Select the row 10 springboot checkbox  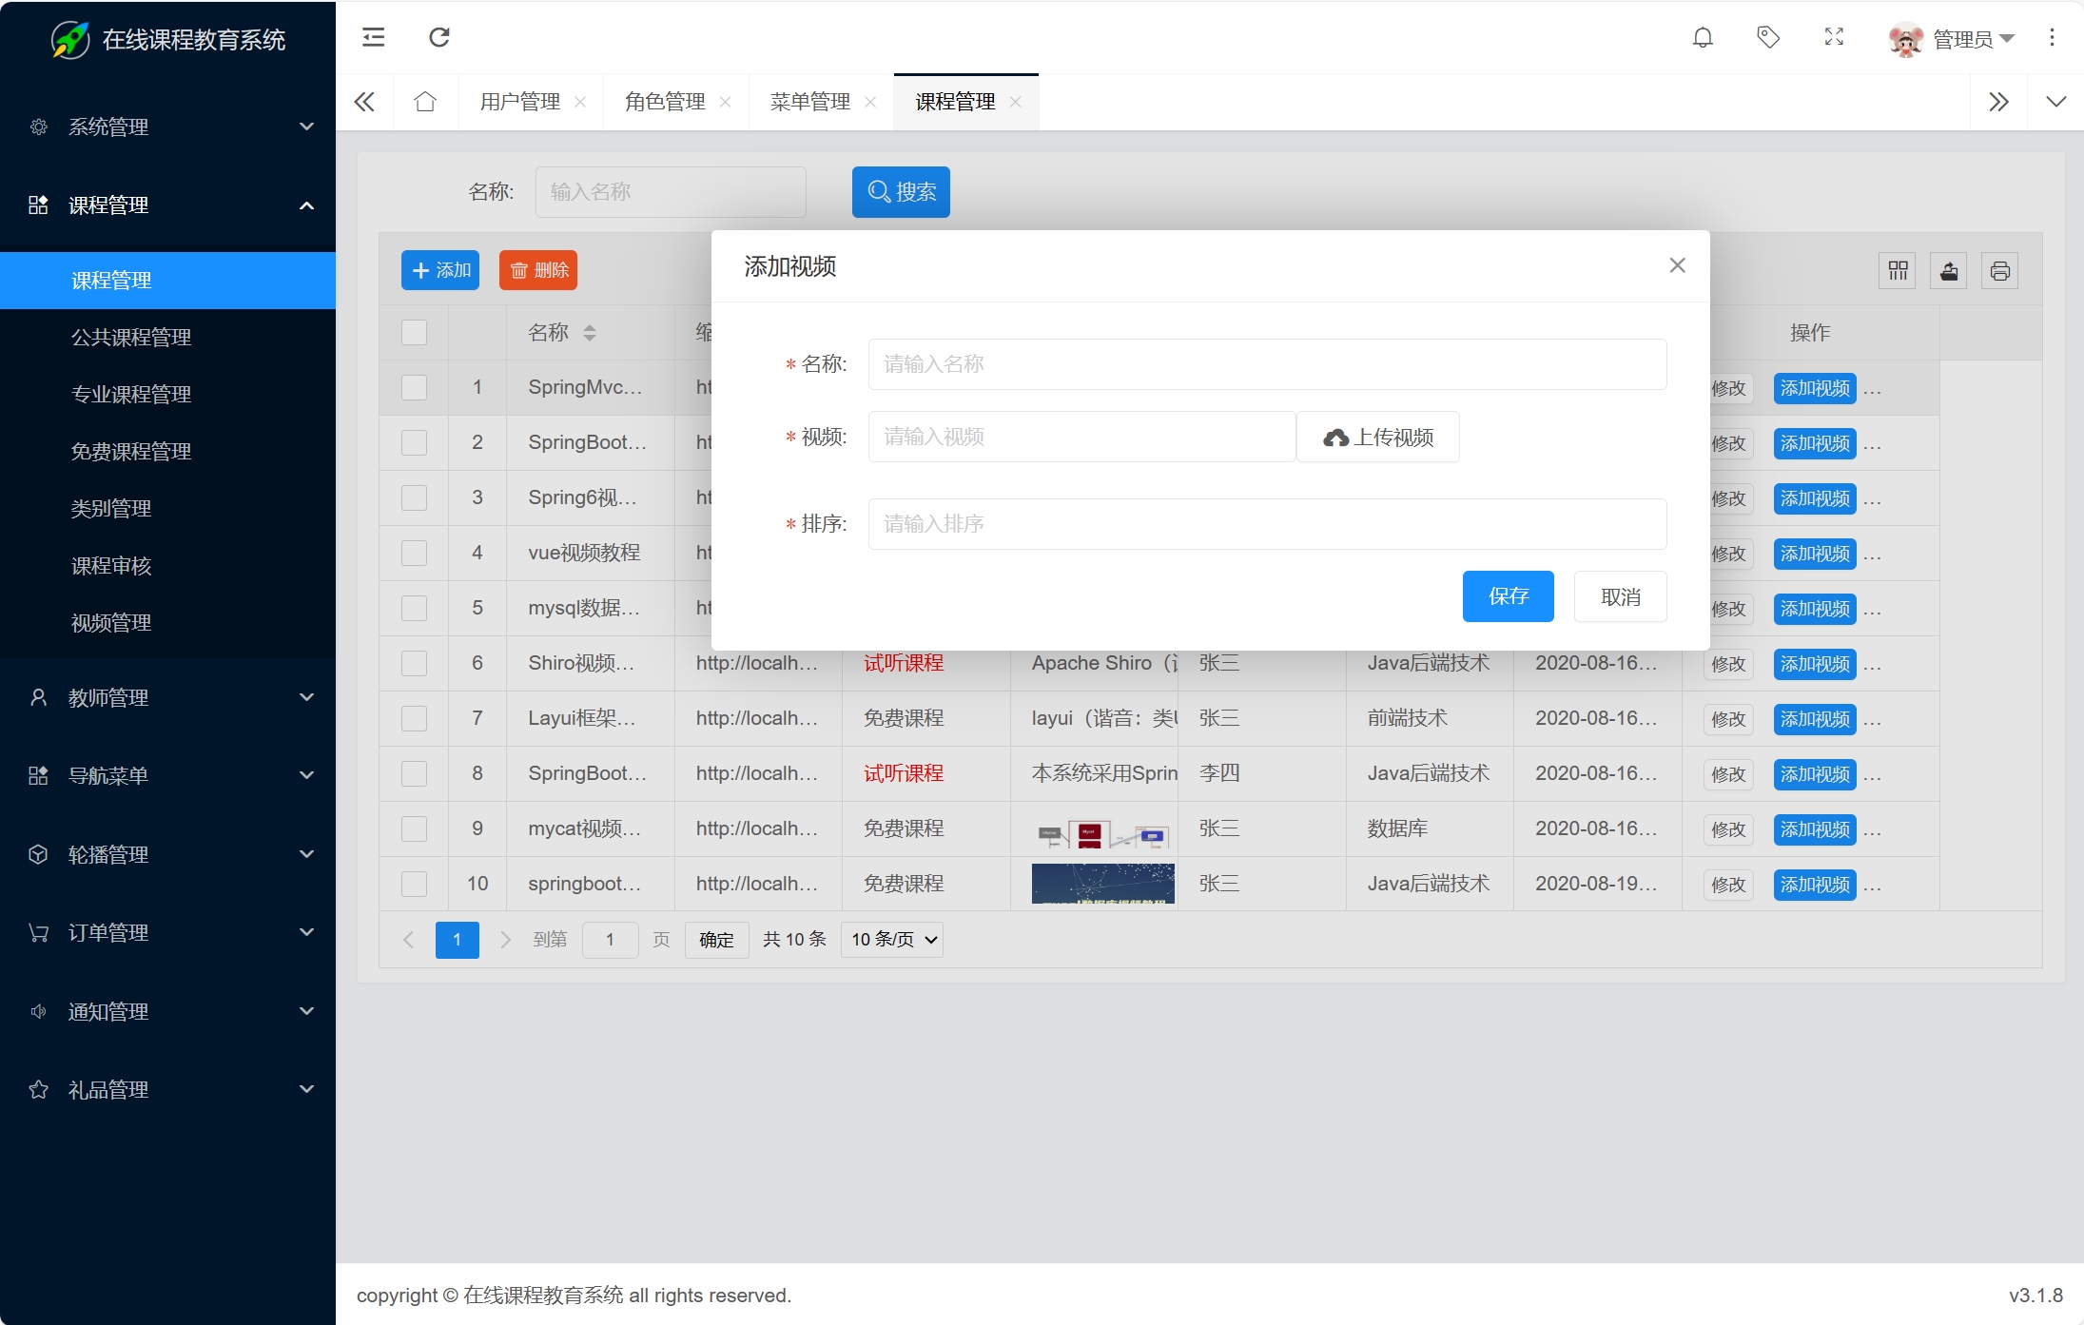tap(414, 884)
